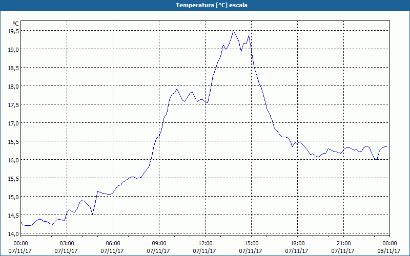Click the °C unit label atop the axis
This screenshot has width=410, height=256.
pyautogui.click(x=16, y=24)
